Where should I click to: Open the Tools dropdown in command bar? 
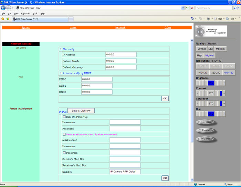[232, 19]
